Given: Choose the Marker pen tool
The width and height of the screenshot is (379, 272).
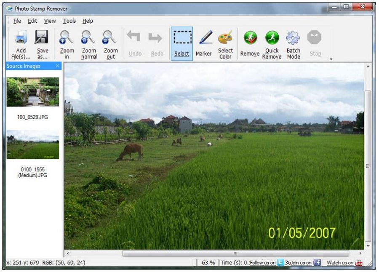Looking at the screenshot, I should [206, 37].
